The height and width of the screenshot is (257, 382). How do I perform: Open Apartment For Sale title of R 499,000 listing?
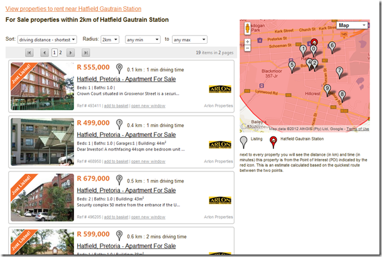[x=126, y=135]
